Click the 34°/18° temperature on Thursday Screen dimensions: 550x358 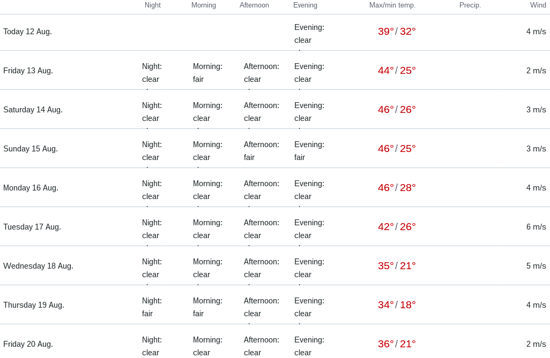pos(397,305)
